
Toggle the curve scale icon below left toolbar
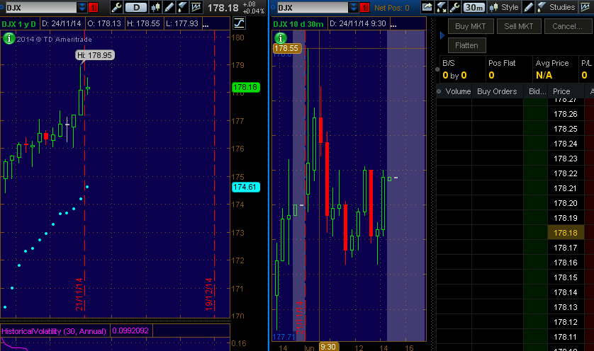(x=238, y=23)
